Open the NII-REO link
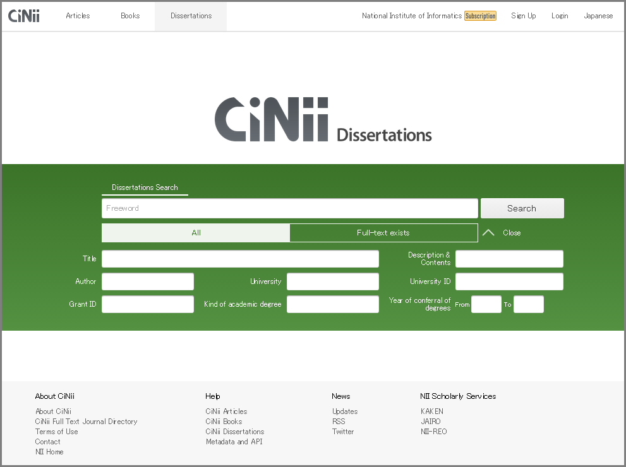The height and width of the screenshot is (467, 626). 434,432
